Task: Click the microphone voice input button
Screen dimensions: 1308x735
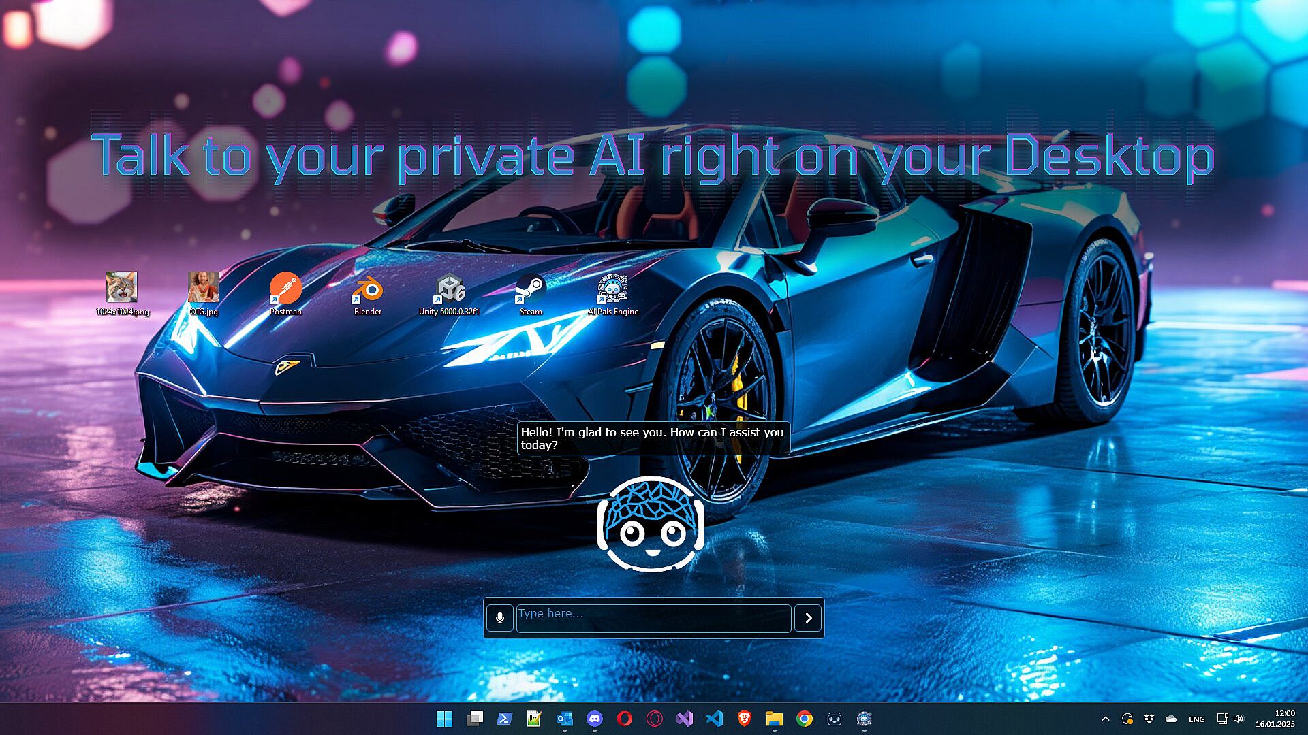Action: click(x=499, y=618)
